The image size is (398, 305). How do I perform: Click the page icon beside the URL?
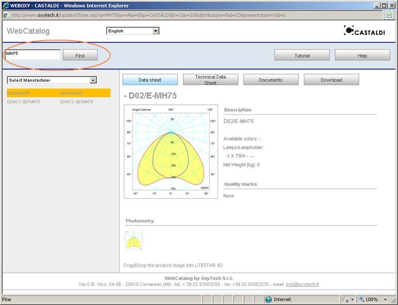click(x=6, y=15)
